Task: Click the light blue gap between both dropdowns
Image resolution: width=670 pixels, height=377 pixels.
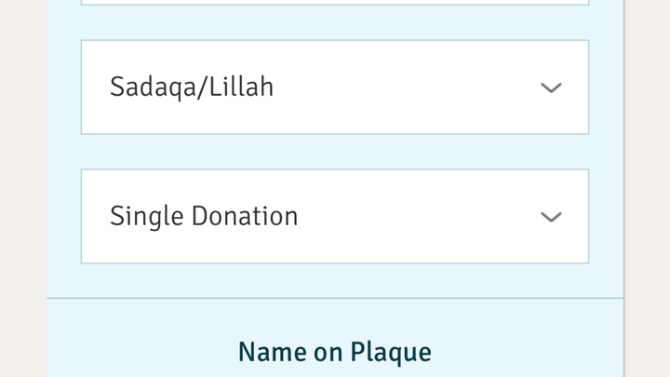Action: point(335,152)
